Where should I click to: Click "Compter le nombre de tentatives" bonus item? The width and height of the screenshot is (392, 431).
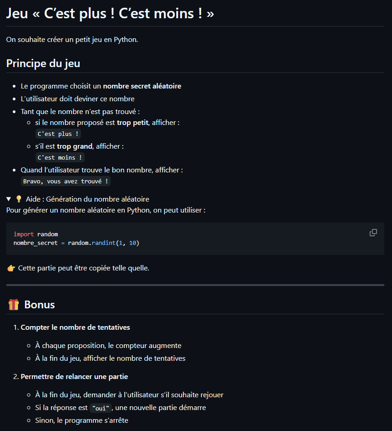click(76, 327)
